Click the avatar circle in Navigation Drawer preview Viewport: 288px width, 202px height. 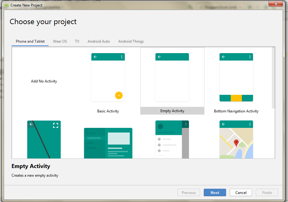160,126
